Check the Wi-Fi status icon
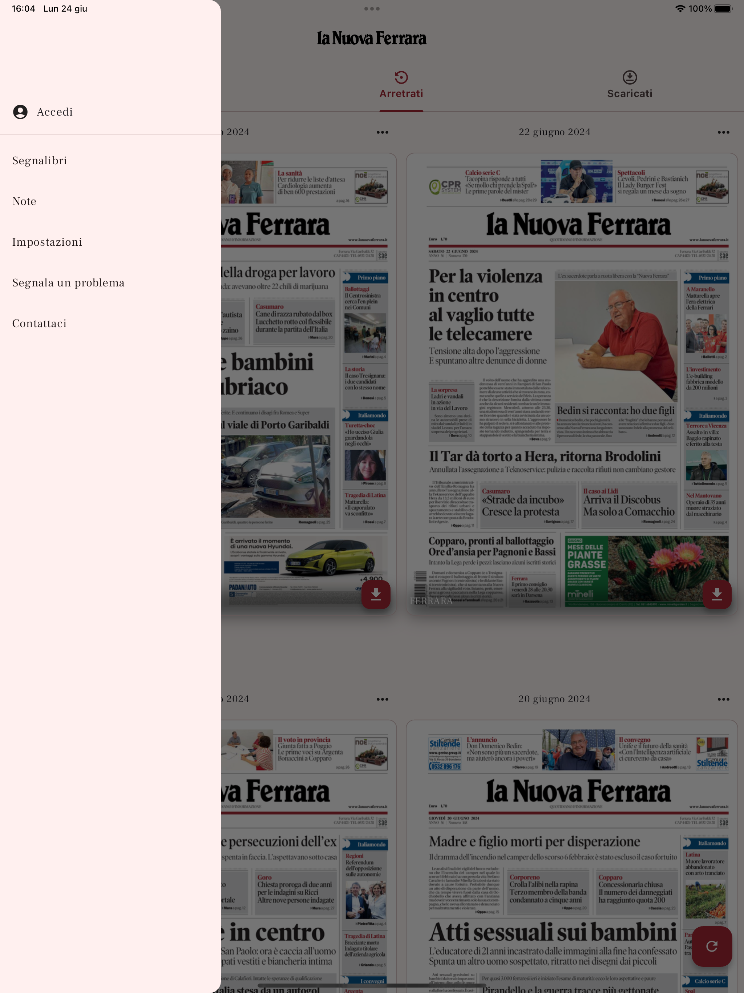Image resolution: width=744 pixels, height=993 pixels. pyautogui.click(x=680, y=8)
